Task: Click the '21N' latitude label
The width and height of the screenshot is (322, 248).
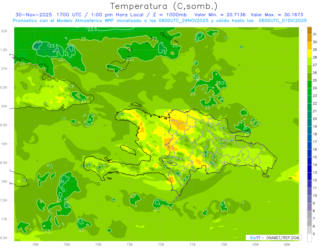Action: coord(5,68)
